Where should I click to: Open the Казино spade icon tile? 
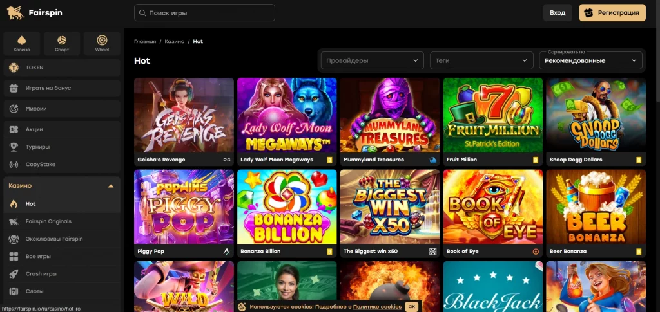point(21,43)
